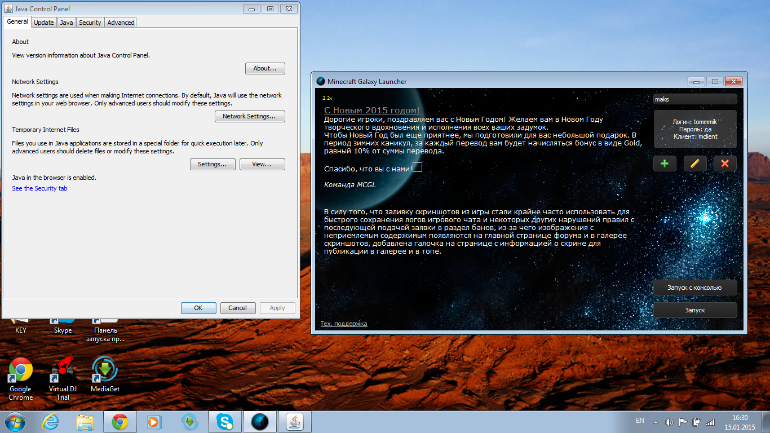This screenshot has width=770, height=433.
Task: Click Запуск с консолью button
Action: pos(694,288)
